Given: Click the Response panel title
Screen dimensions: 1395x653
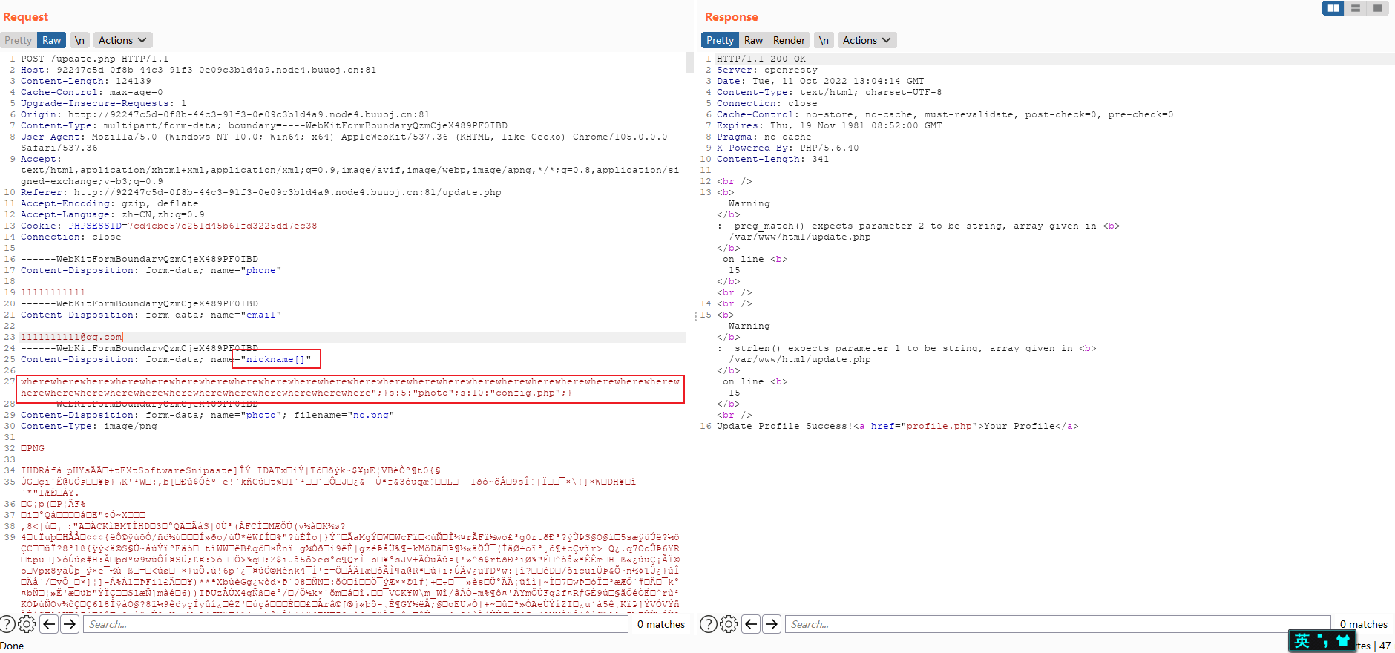Looking at the screenshot, I should [731, 16].
